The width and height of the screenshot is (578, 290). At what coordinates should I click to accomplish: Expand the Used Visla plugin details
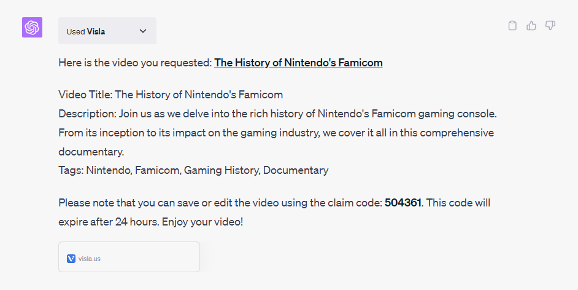click(107, 31)
